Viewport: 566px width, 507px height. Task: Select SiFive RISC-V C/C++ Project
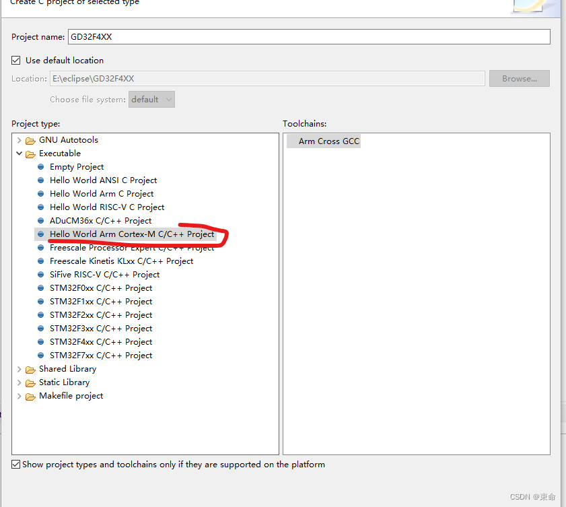point(104,275)
